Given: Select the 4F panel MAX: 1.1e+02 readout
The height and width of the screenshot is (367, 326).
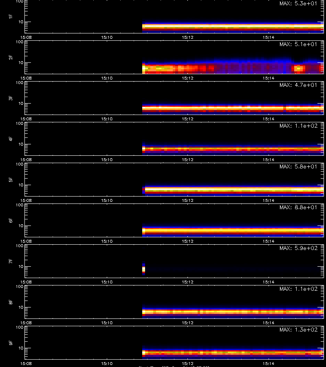Looking at the screenshot, I should point(298,126).
